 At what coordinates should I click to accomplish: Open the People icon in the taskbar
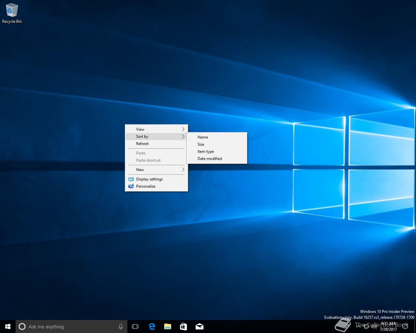tap(347, 326)
